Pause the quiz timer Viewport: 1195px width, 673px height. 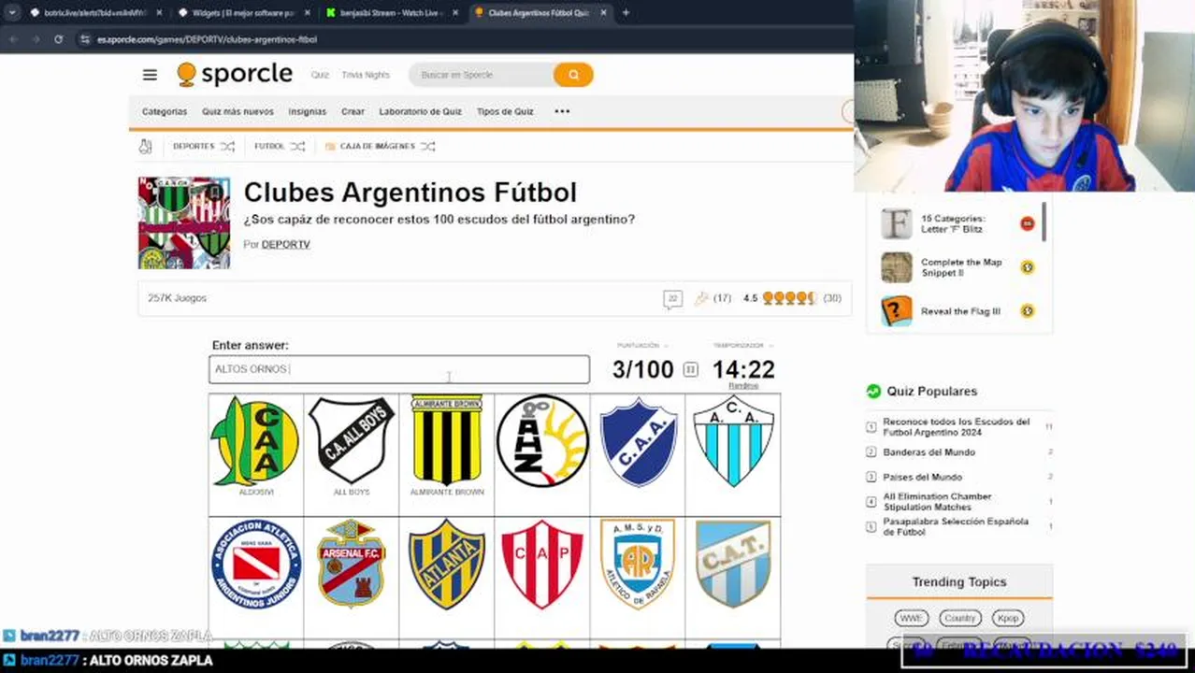[x=690, y=370]
